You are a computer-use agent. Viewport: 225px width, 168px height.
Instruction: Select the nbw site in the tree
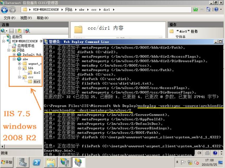coord(25,59)
